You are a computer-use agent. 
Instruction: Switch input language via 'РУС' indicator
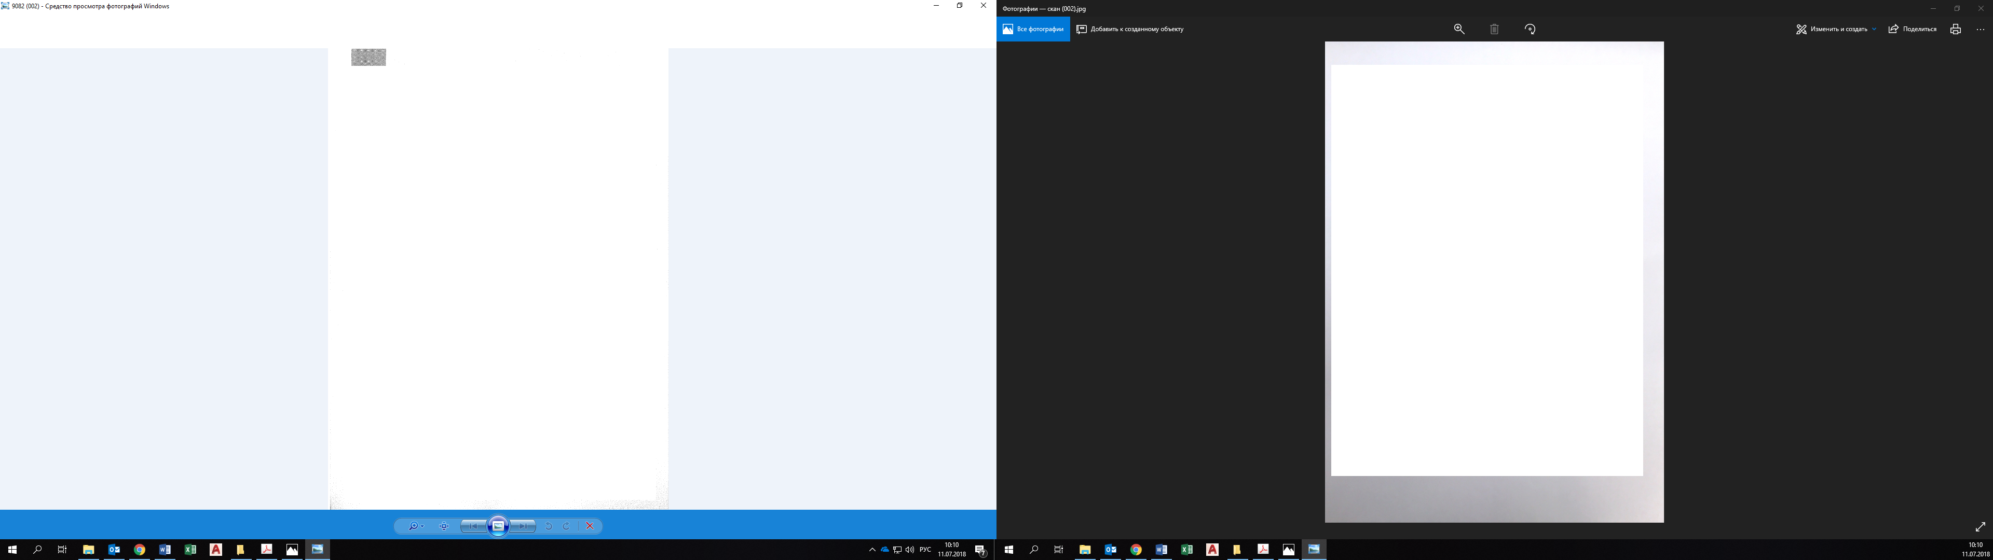point(925,550)
